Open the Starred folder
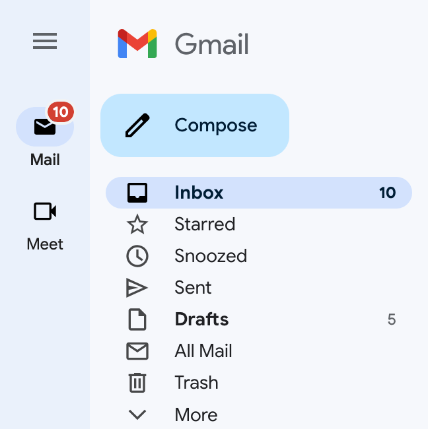 tap(259, 224)
